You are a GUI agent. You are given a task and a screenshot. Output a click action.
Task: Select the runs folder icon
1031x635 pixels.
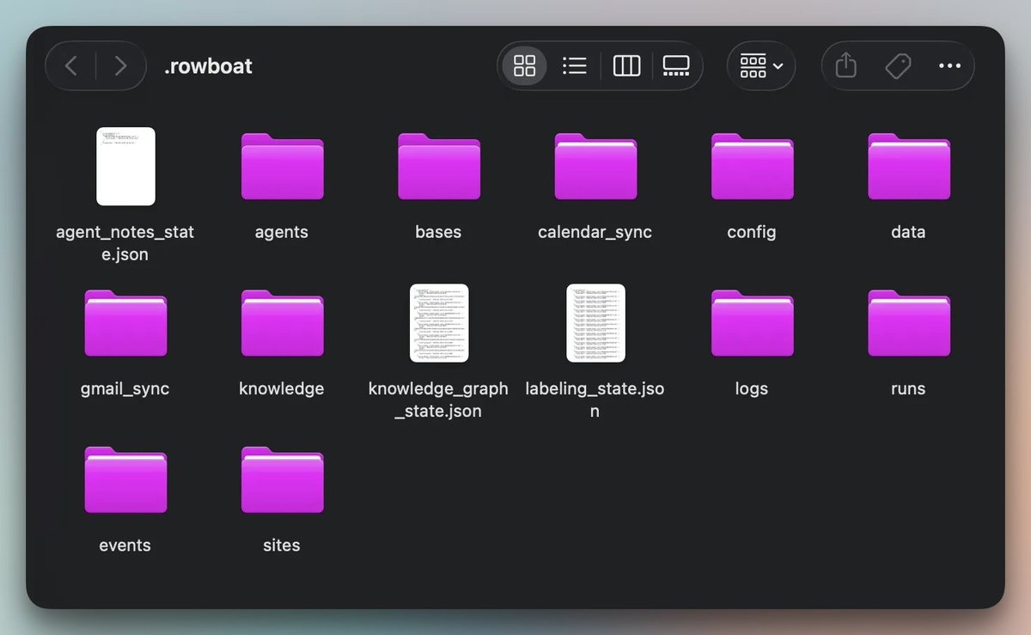(908, 323)
